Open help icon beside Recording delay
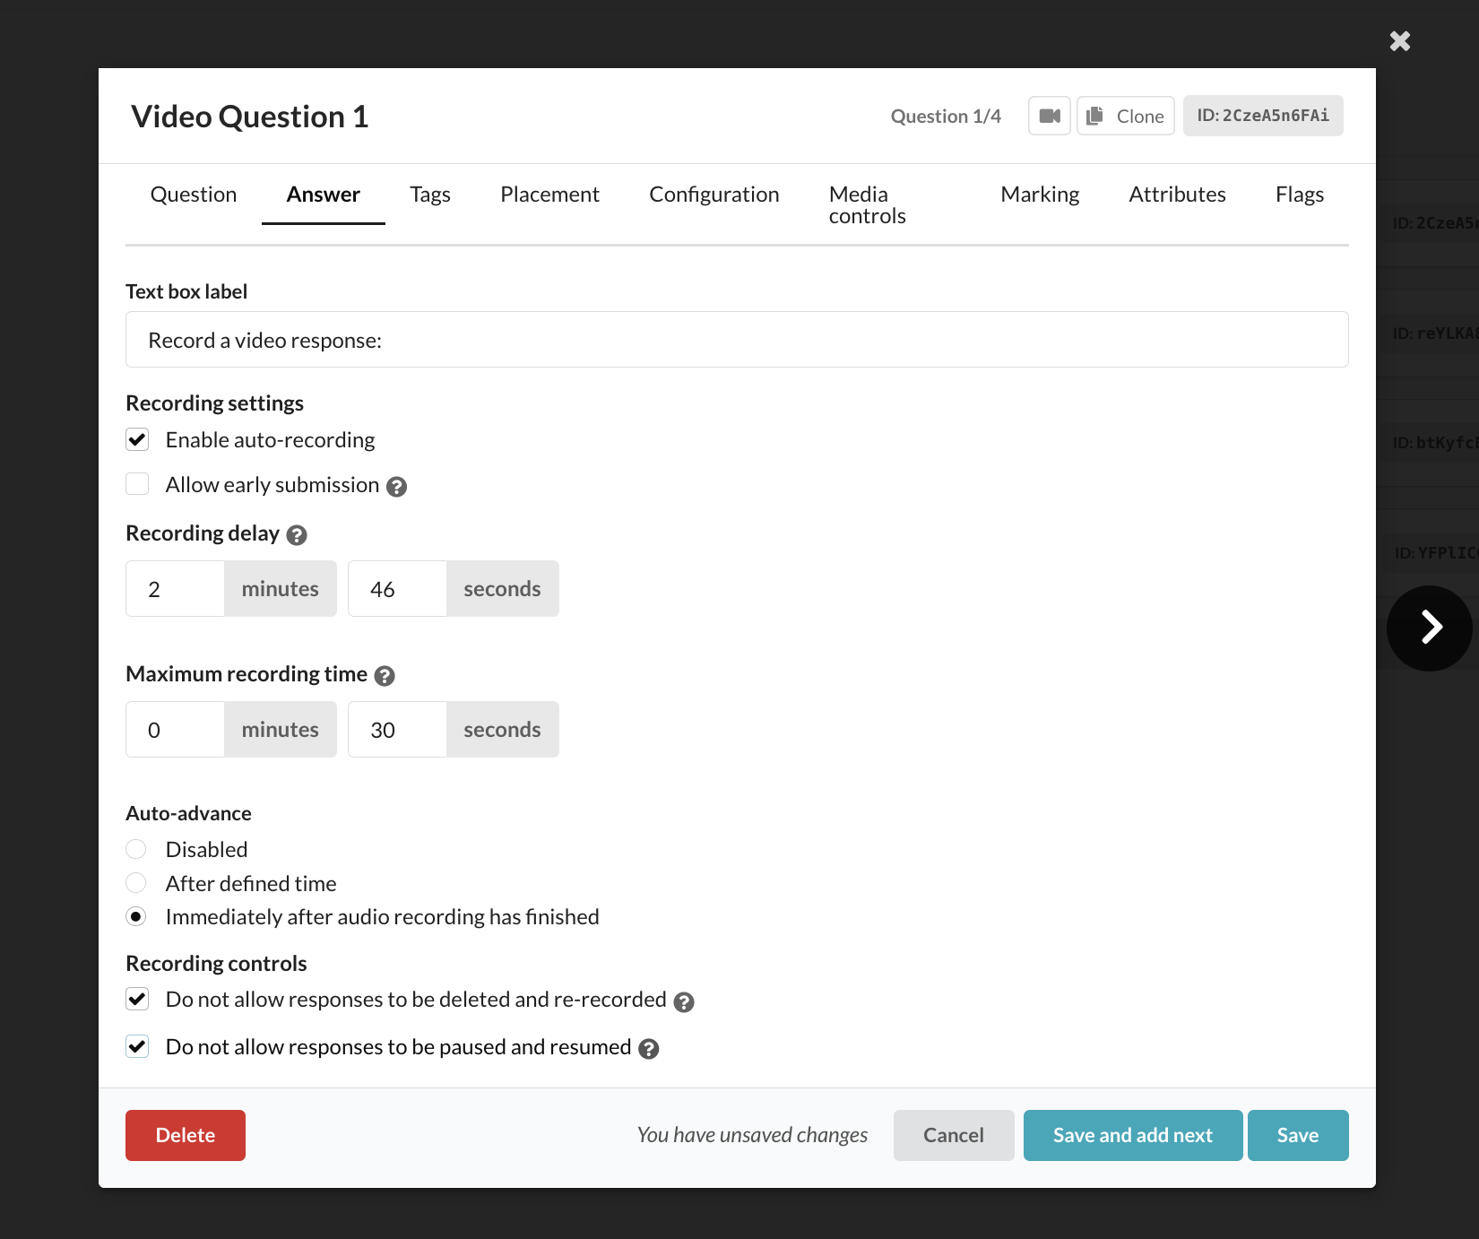 (297, 535)
